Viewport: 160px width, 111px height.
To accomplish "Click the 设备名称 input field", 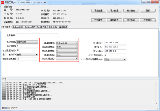I will pos(37,35).
